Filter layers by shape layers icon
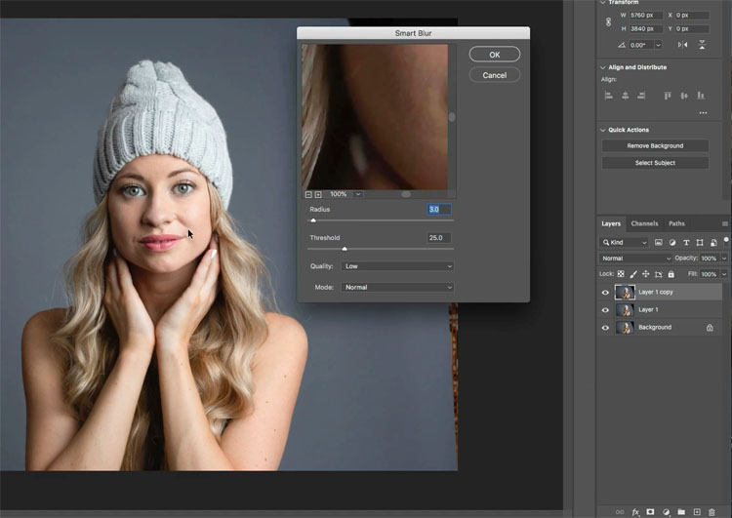This screenshot has height=518, width=732. click(x=700, y=242)
